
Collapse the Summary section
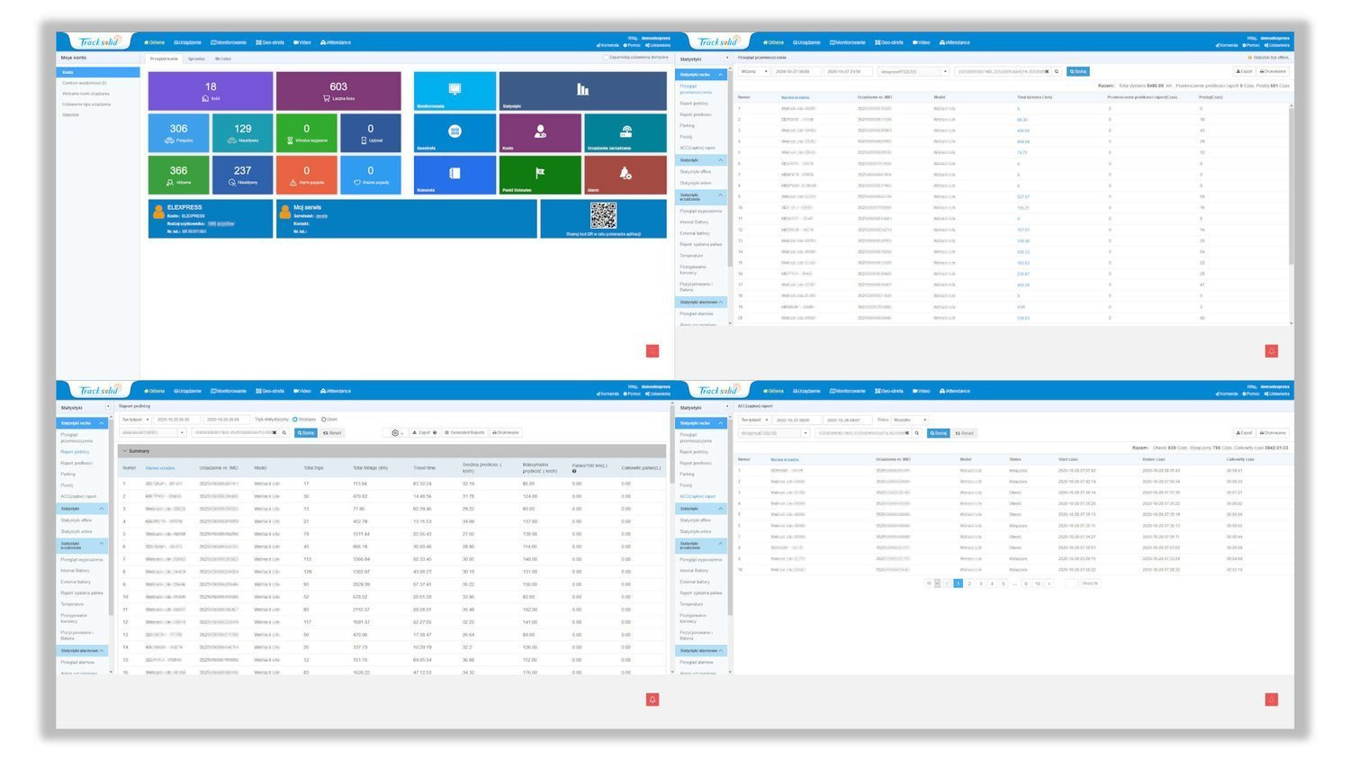click(124, 451)
